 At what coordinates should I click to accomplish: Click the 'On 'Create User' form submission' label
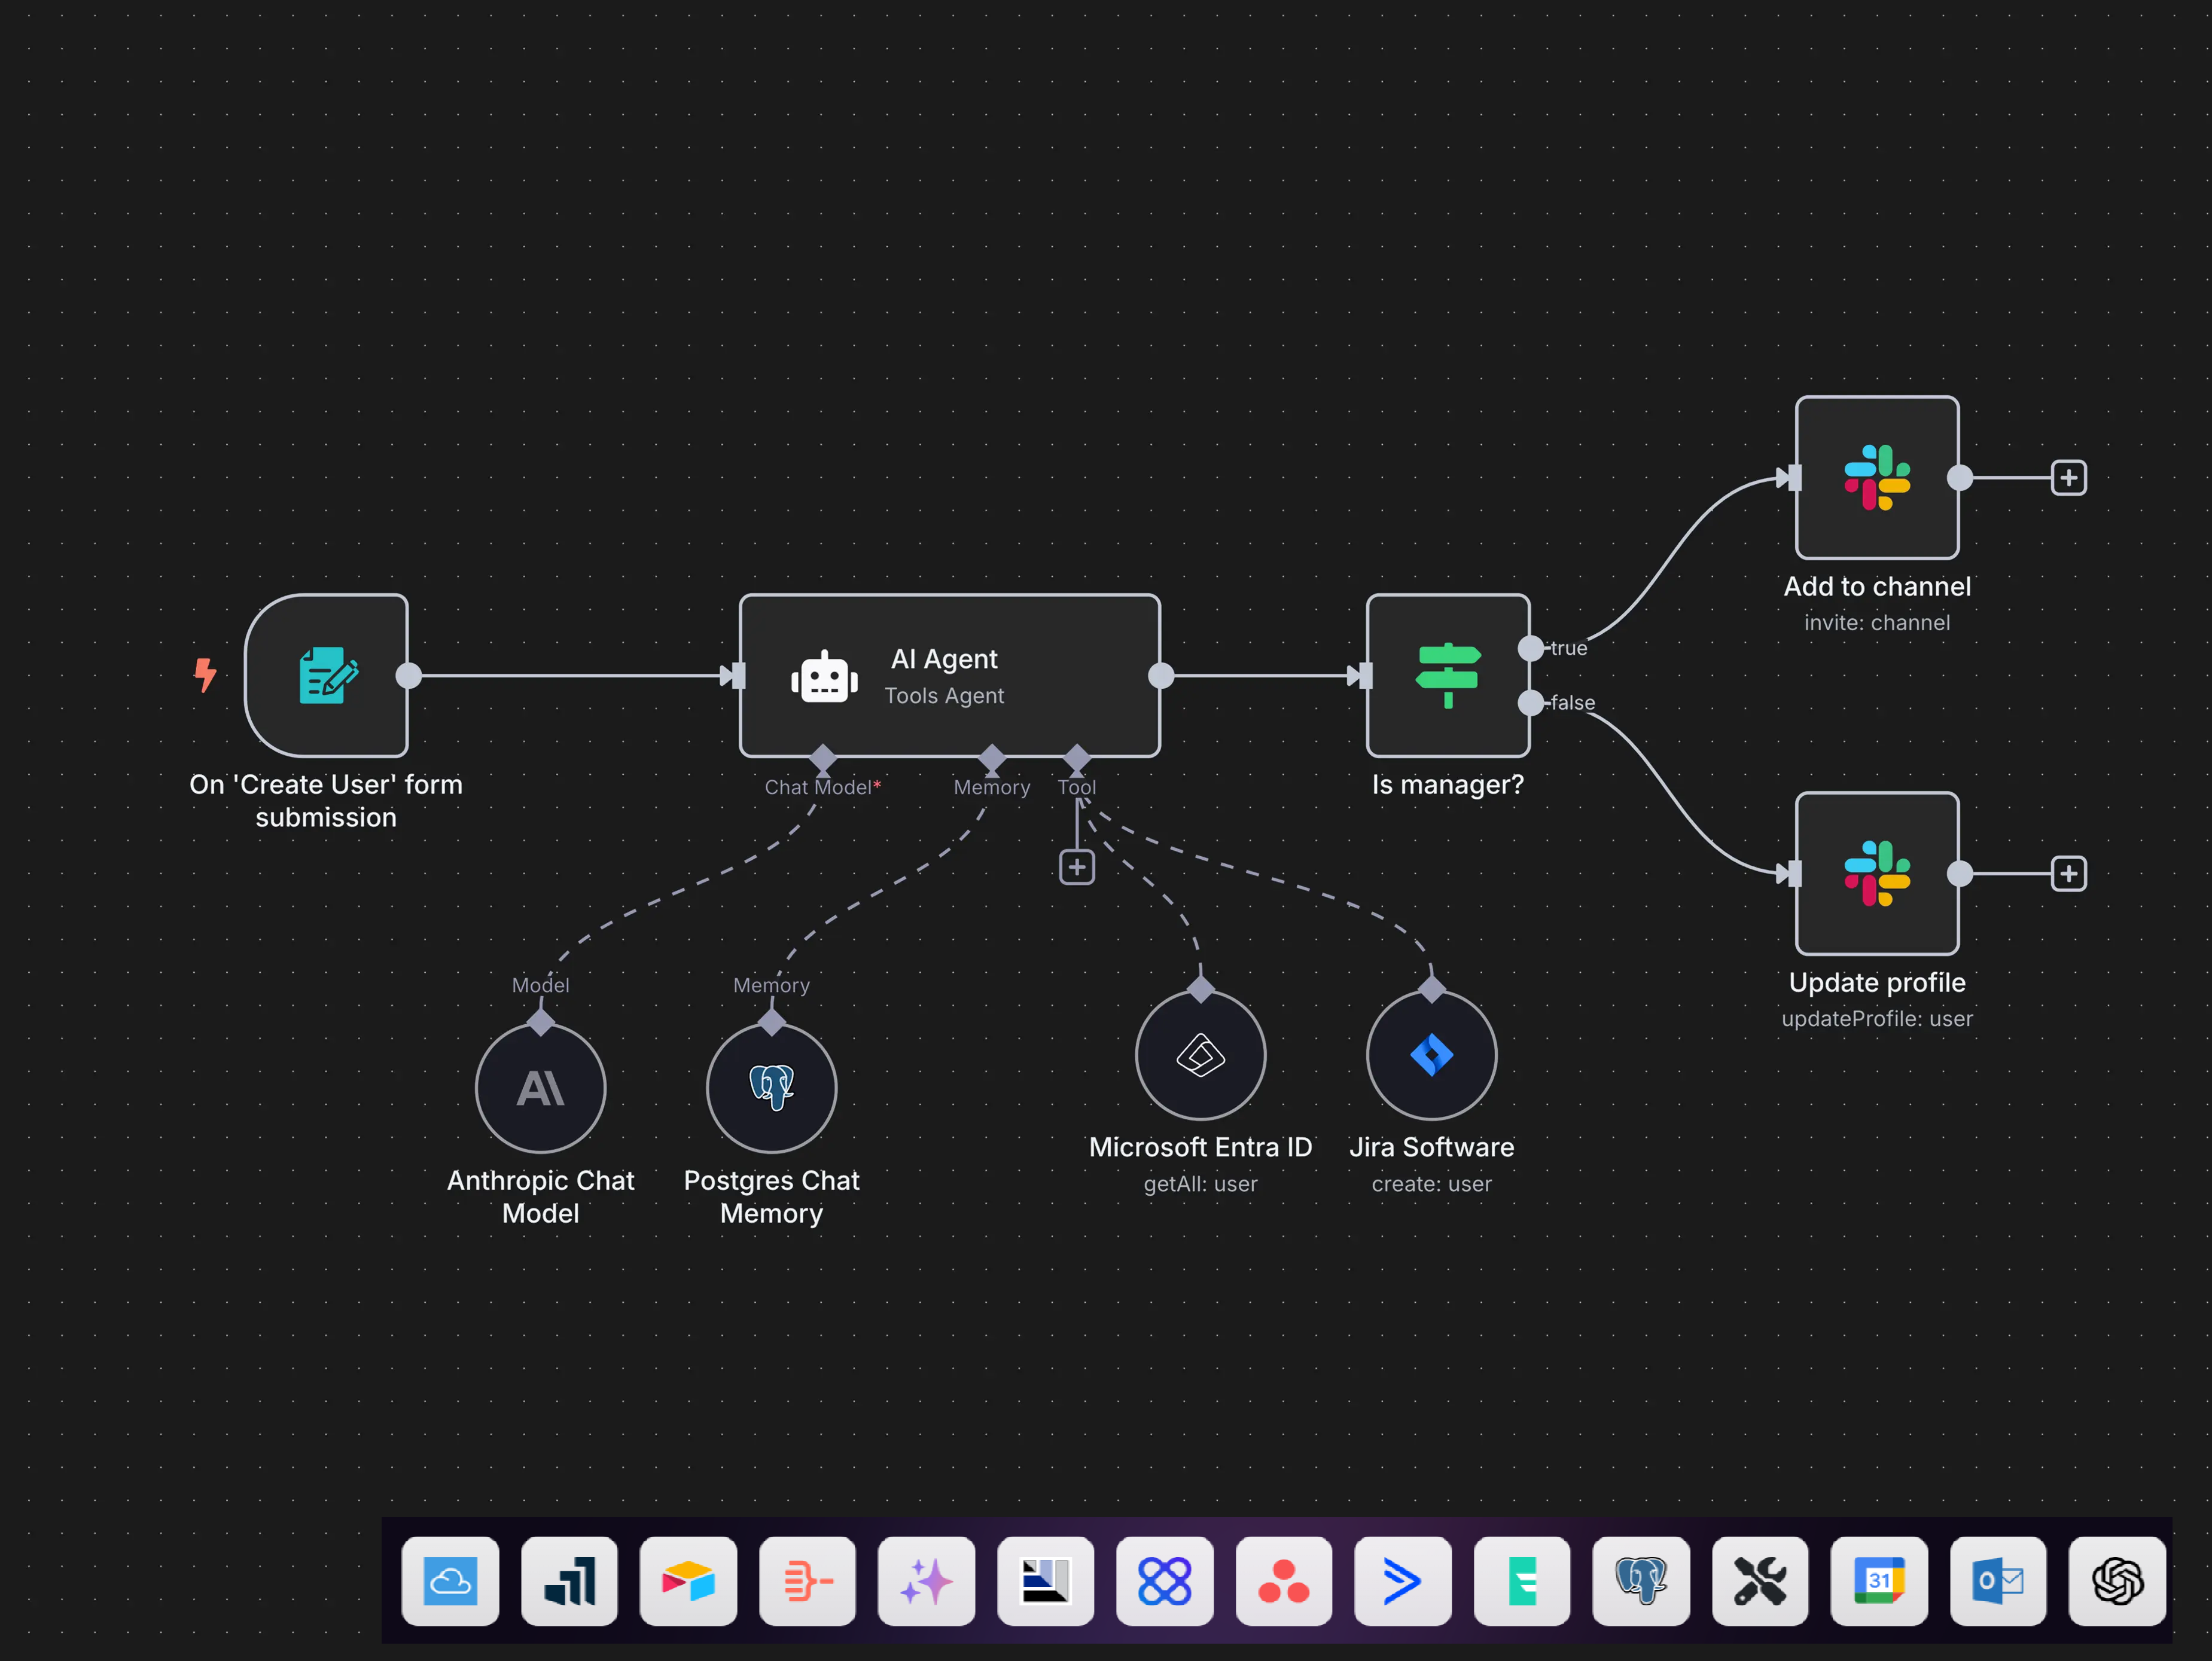pos(326,801)
